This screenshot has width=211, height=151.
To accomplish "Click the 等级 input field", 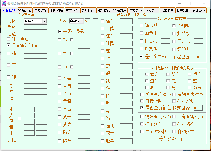I will (x=35, y=27).
